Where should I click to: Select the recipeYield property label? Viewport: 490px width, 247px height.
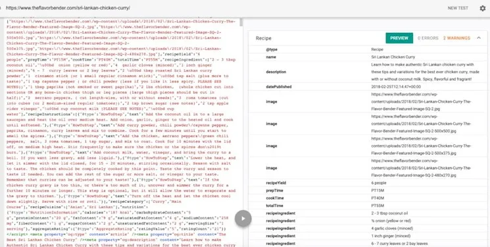pos(276,183)
